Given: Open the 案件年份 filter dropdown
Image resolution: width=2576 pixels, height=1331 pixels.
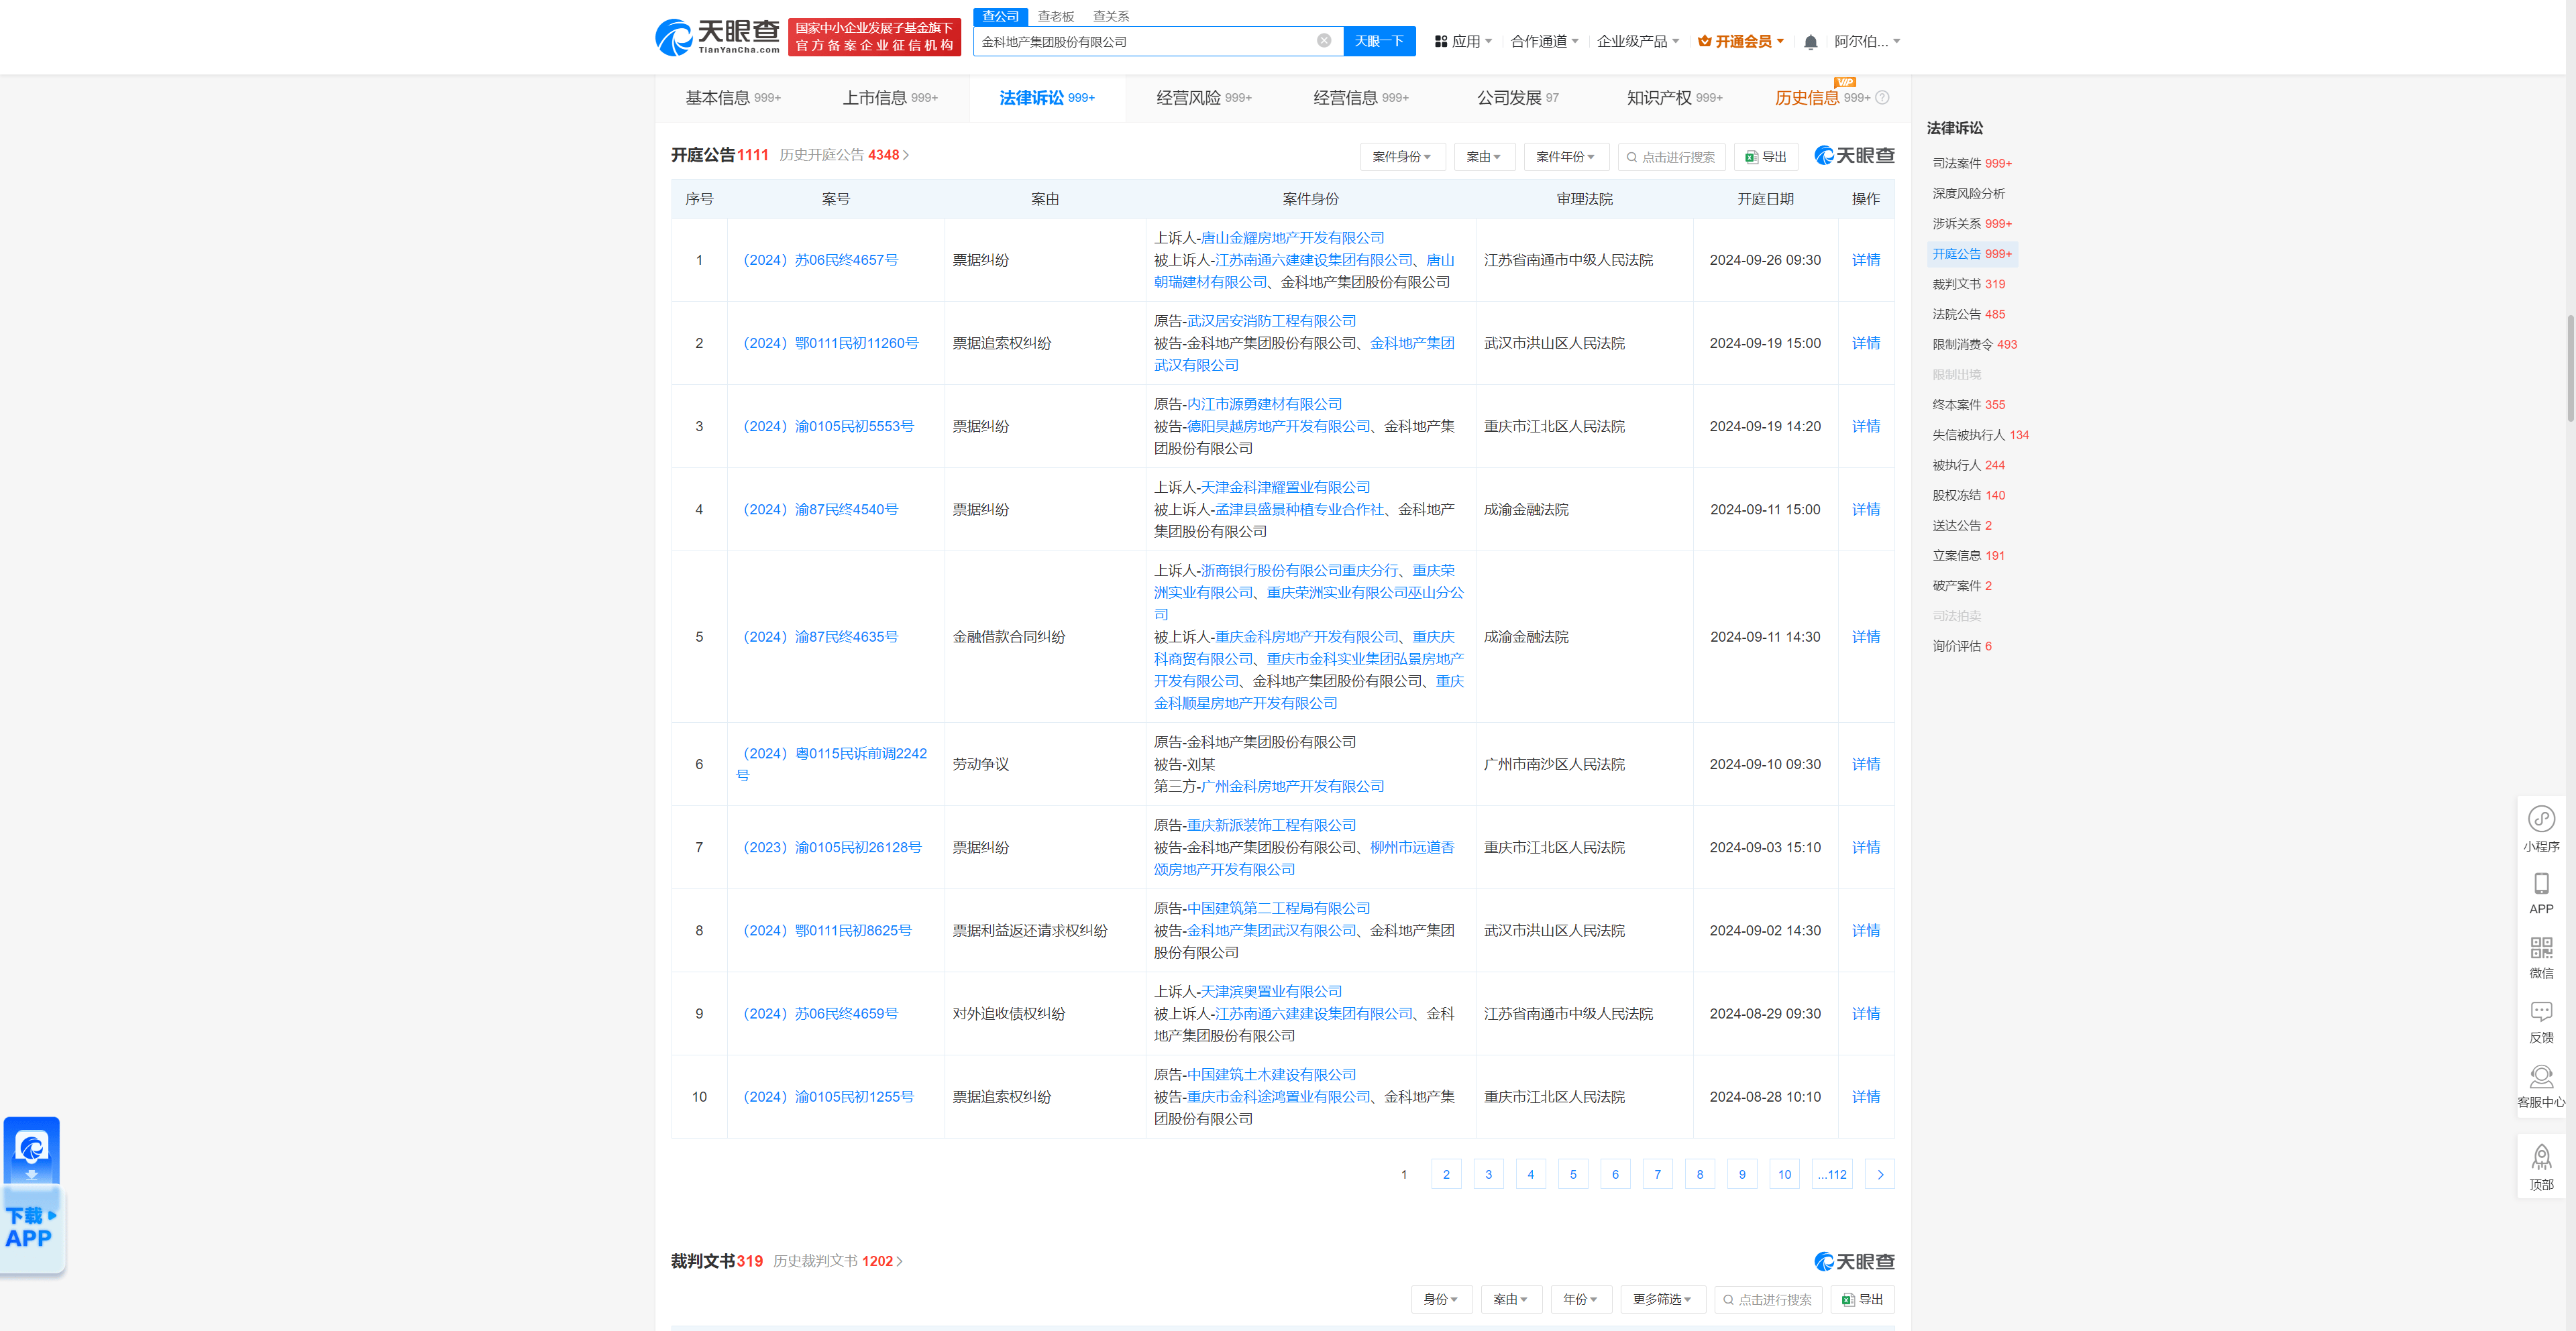Looking at the screenshot, I should click(x=1566, y=157).
